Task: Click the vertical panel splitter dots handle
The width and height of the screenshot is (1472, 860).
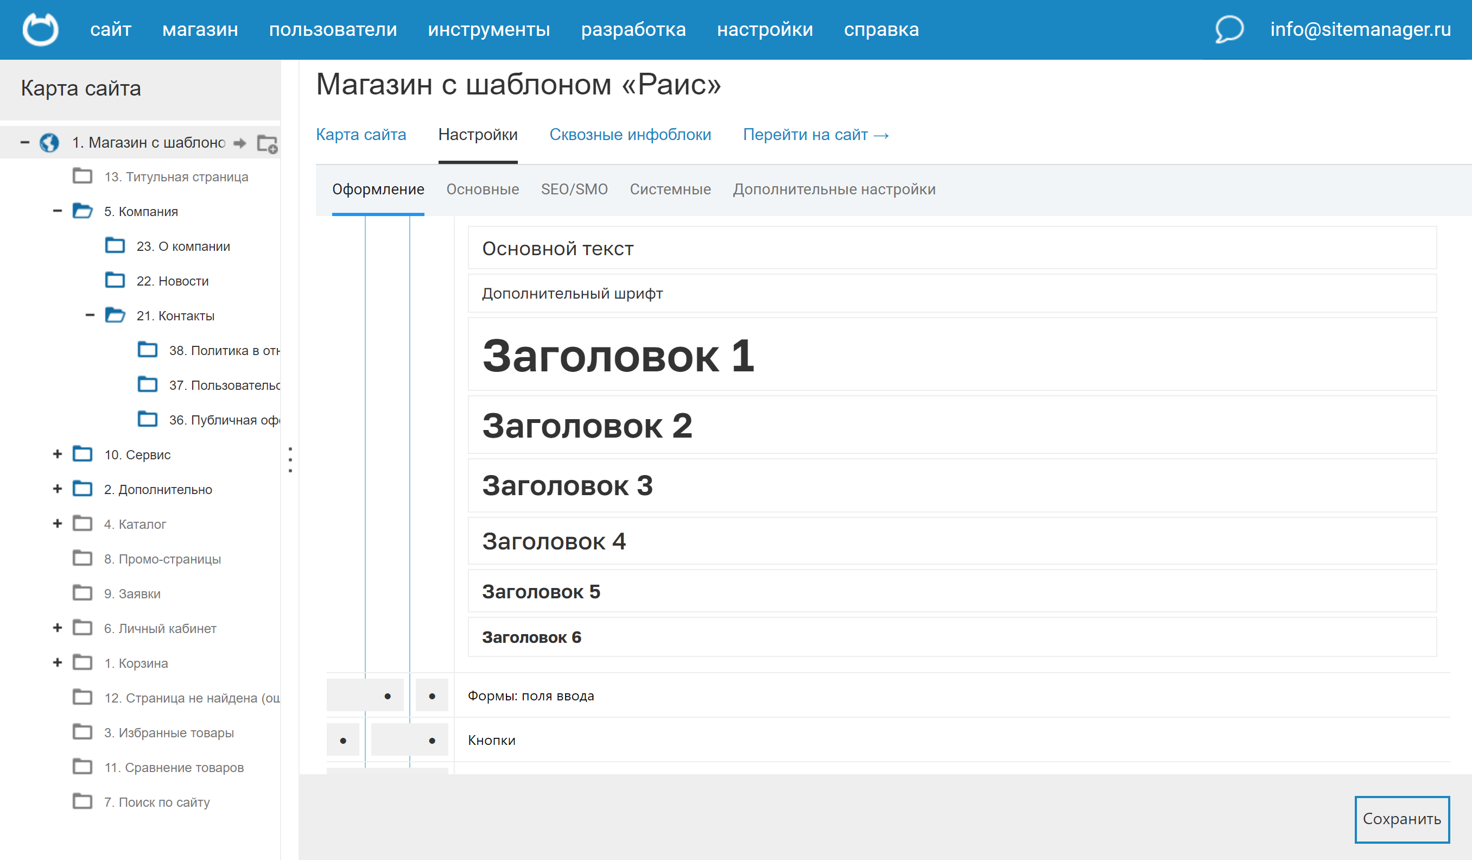Action: click(290, 459)
